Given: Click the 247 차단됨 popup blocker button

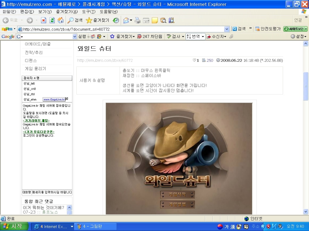Looking at the screenshot, I should point(150,36).
